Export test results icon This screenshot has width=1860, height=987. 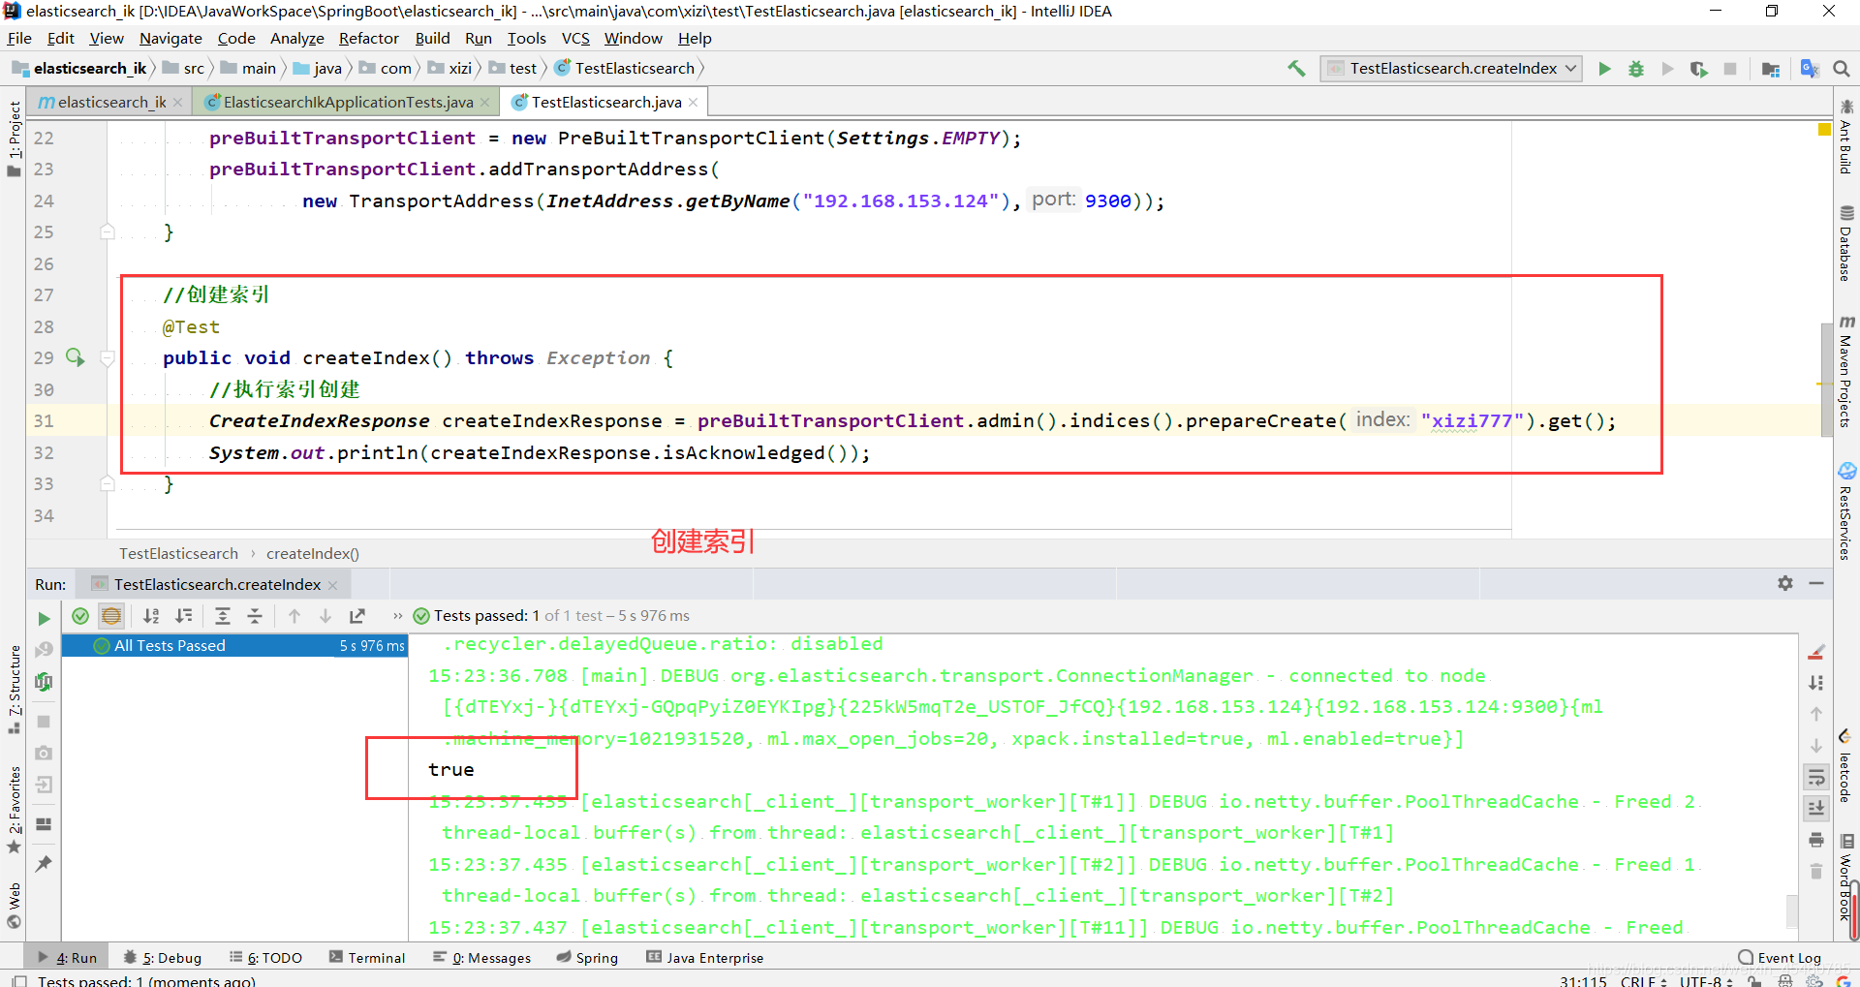[357, 616]
